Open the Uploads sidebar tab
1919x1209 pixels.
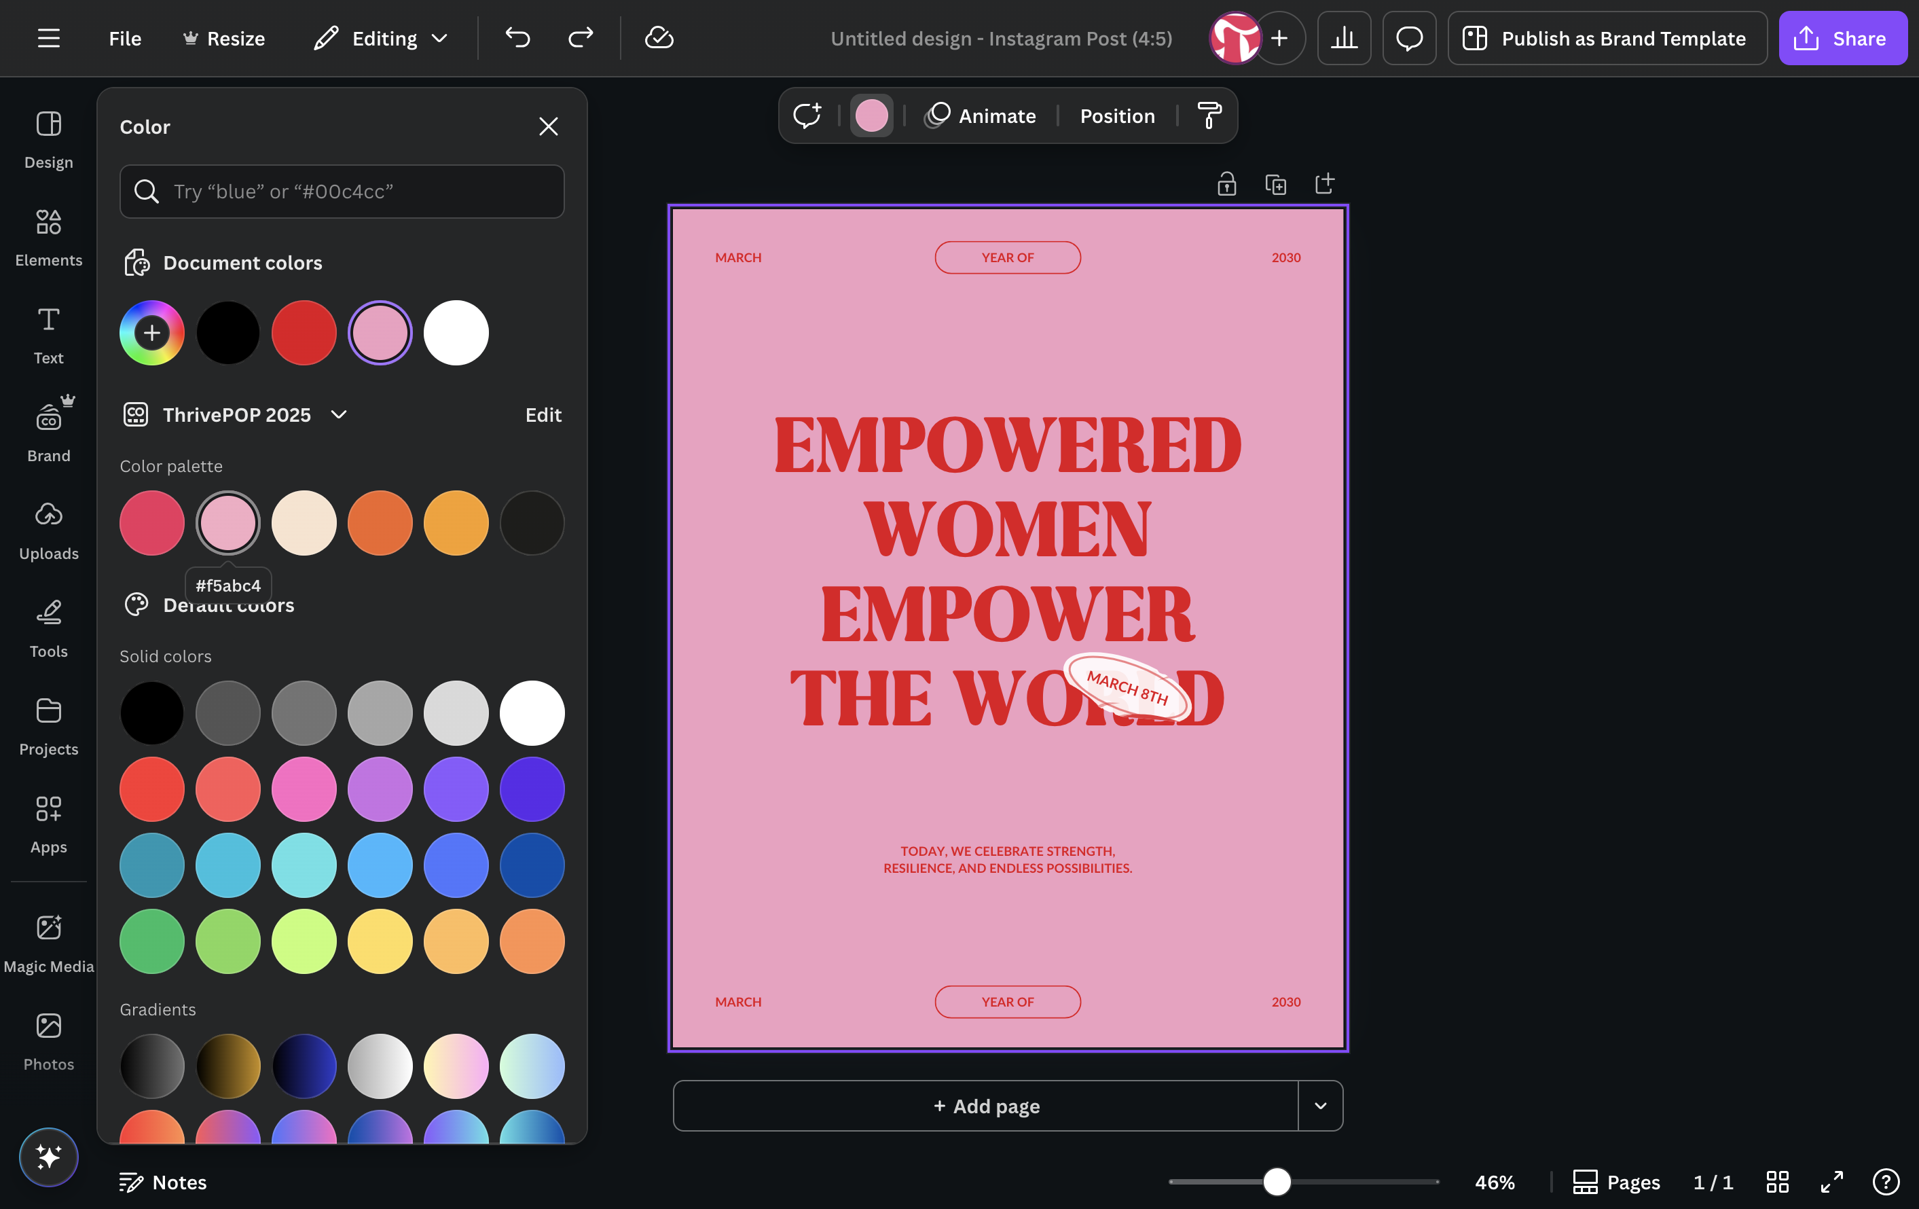(49, 530)
